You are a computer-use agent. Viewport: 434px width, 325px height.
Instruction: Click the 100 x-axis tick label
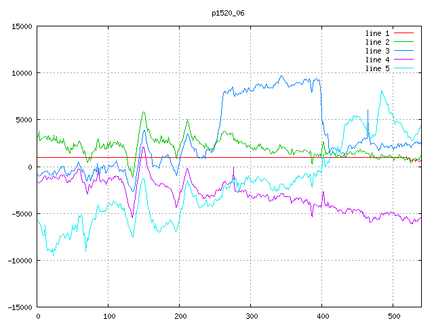coord(108,316)
